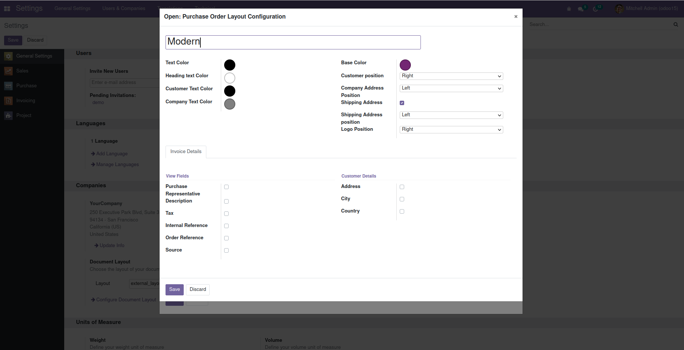Save the layout configuration dialog
The image size is (684, 350).
click(x=174, y=289)
